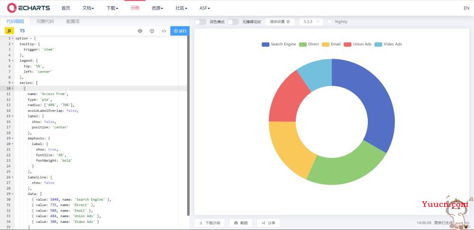Collapse the emphasis fold at line 19

[13, 138]
